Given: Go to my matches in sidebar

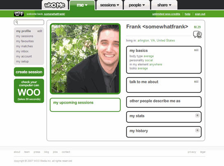Looking at the screenshot, I should (24, 46).
